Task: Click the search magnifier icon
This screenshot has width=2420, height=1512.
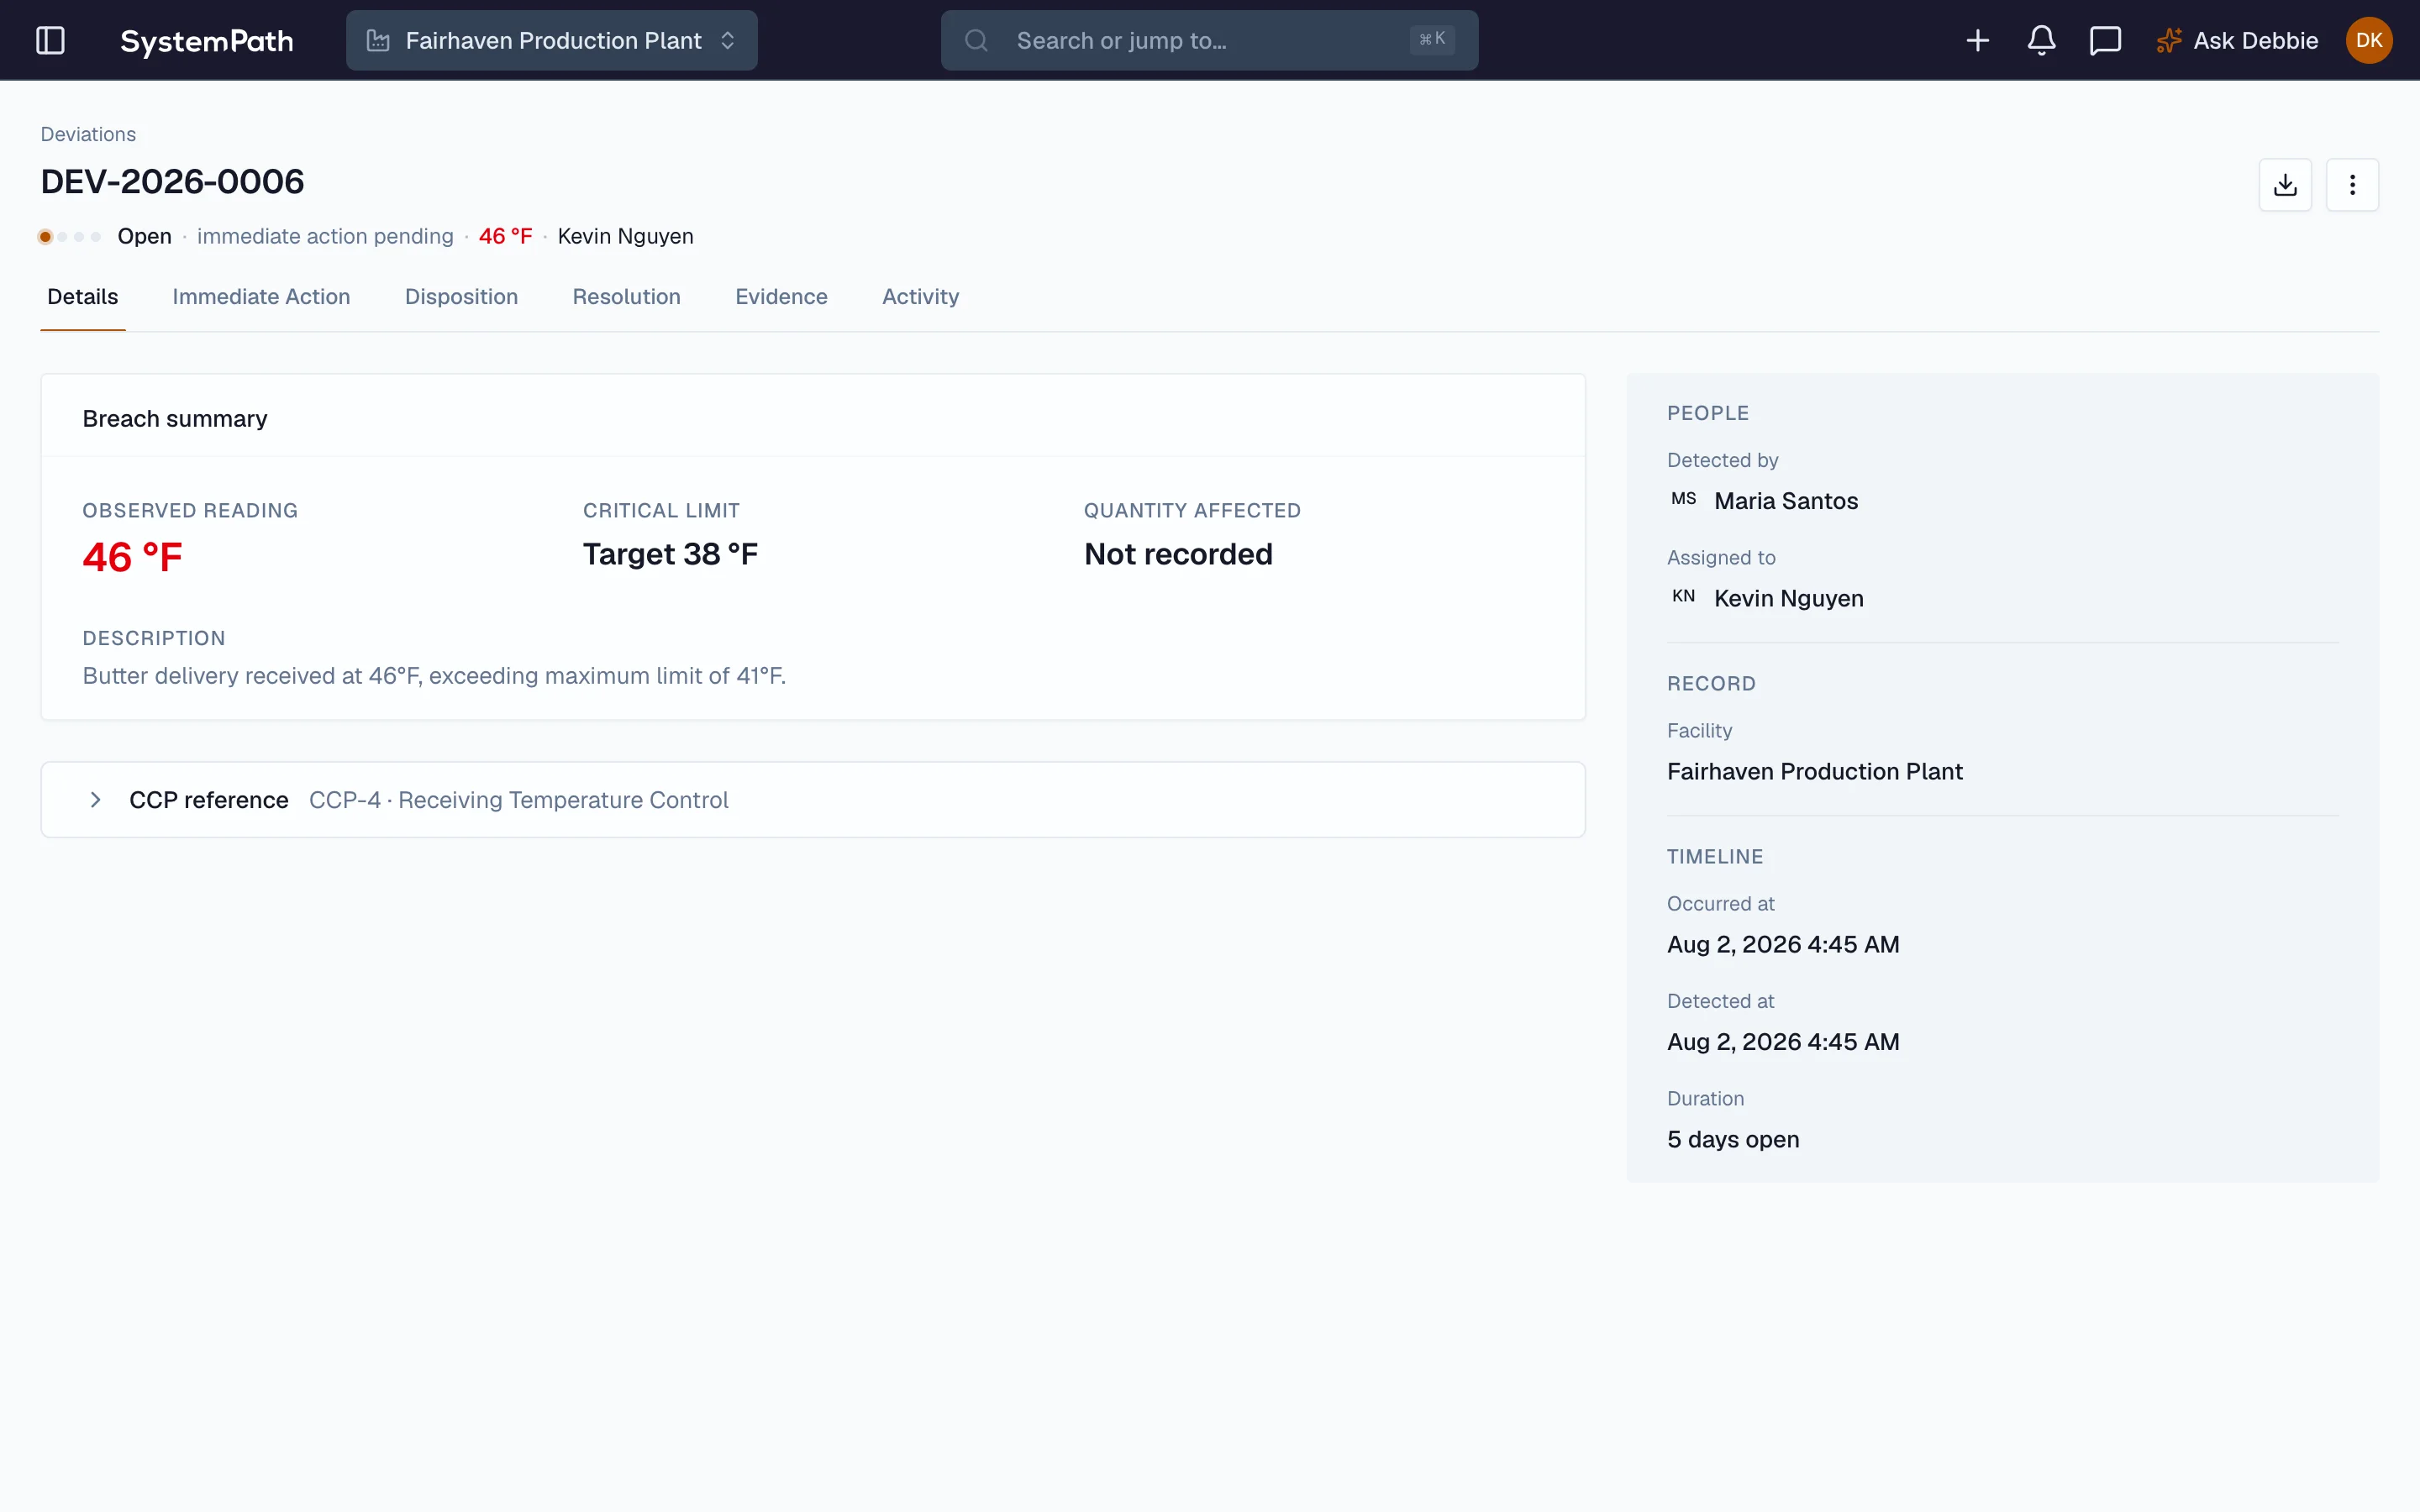Action: pyautogui.click(x=976, y=41)
